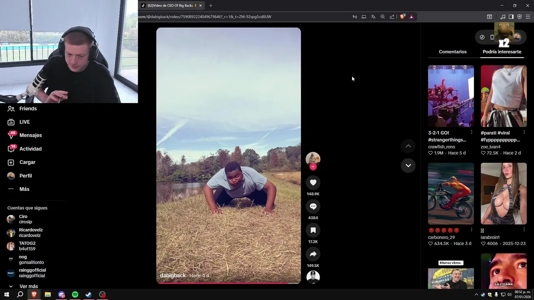The image size is (534, 300).
Task: Open a new browser tab with the plus
Action: [211, 5]
